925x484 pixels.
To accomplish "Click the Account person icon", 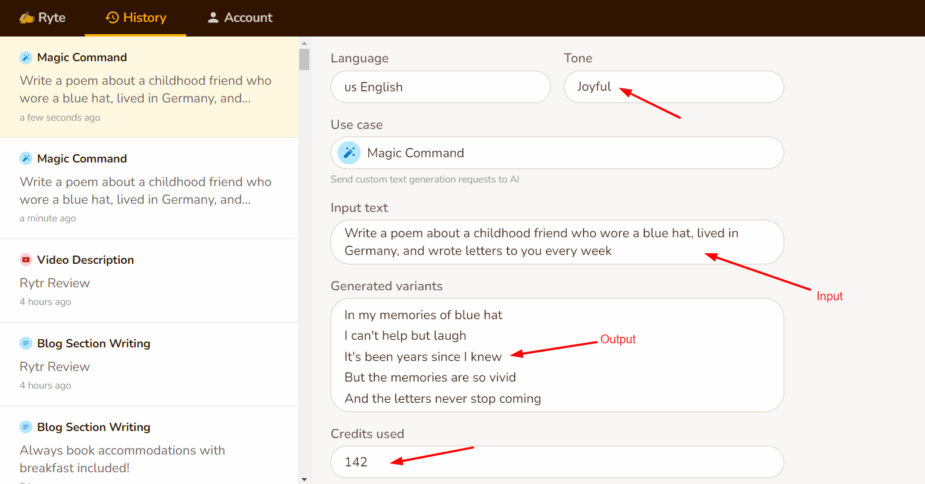I will point(213,18).
